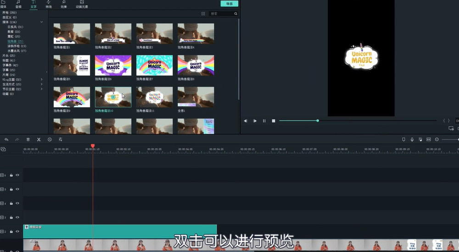
Task: Open the sliders adjust/edit tool
Action: tap(60, 140)
